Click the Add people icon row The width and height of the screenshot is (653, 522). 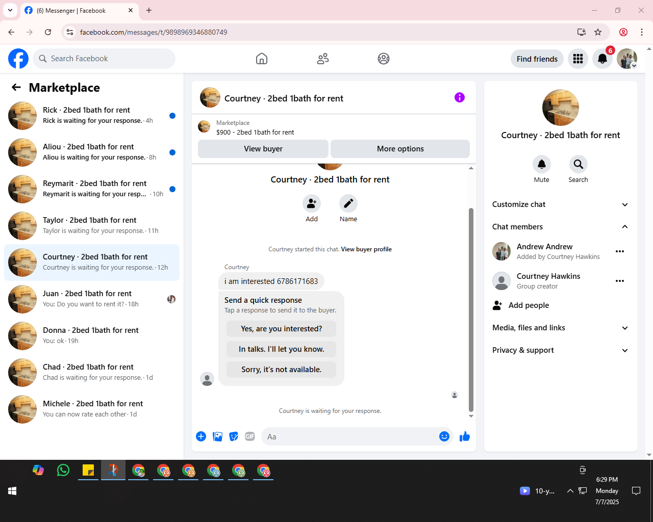(561, 305)
